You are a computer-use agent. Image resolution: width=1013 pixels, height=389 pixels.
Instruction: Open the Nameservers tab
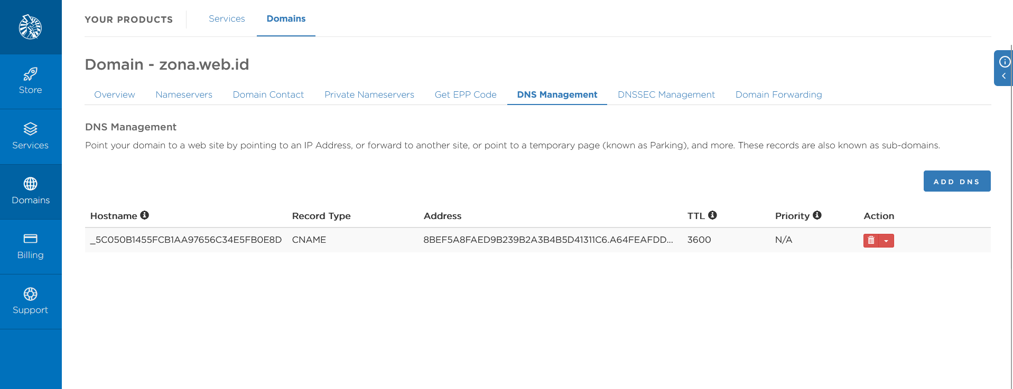(184, 94)
